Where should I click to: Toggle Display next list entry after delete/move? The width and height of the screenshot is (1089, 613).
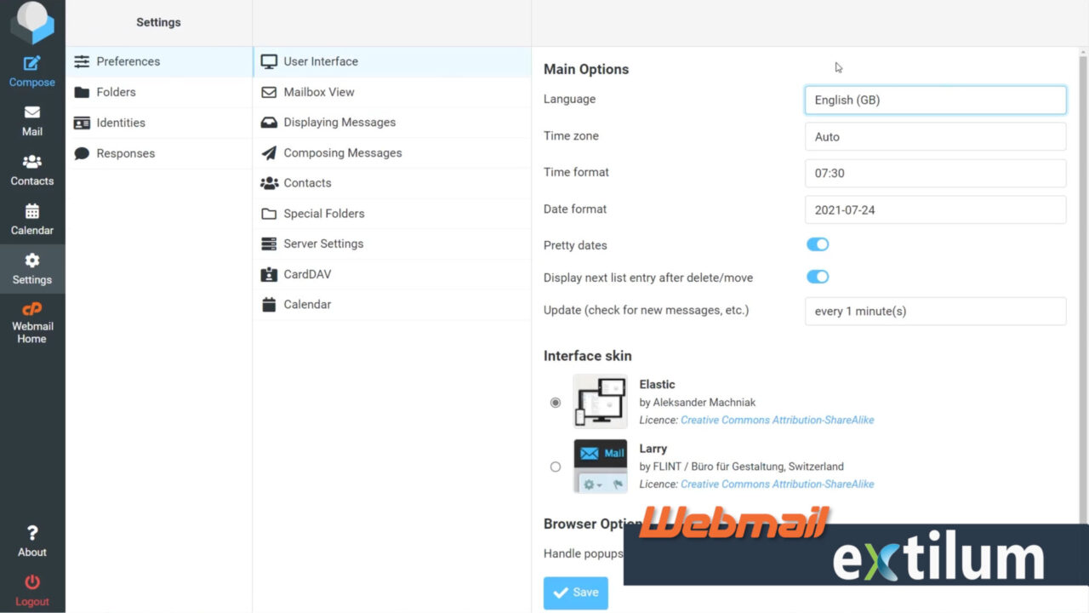point(817,277)
